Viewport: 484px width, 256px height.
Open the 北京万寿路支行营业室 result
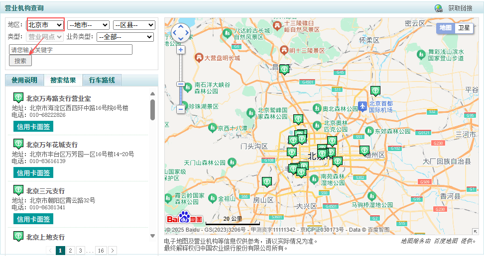tap(59, 98)
